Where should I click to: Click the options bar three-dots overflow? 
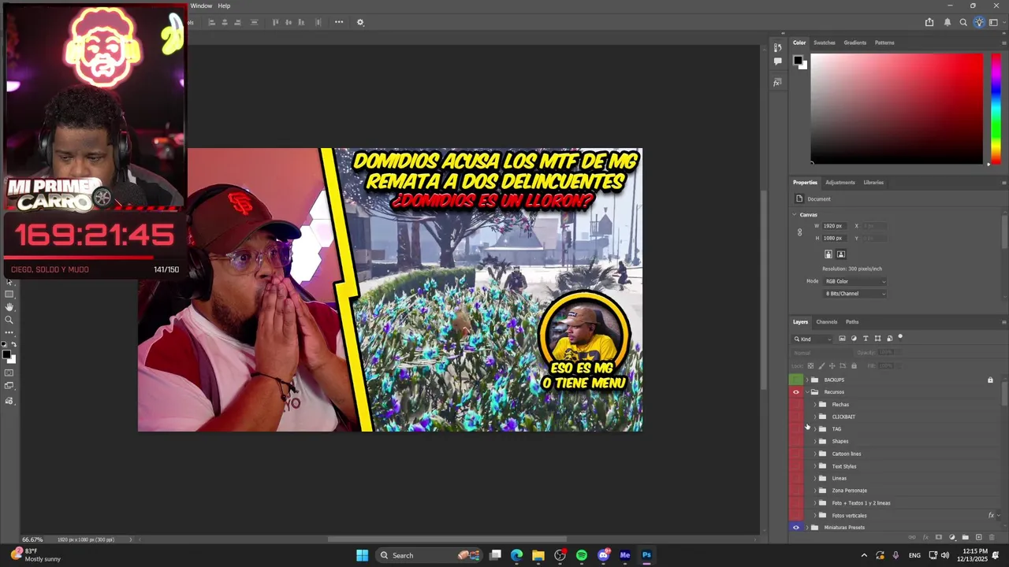(339, 22)
